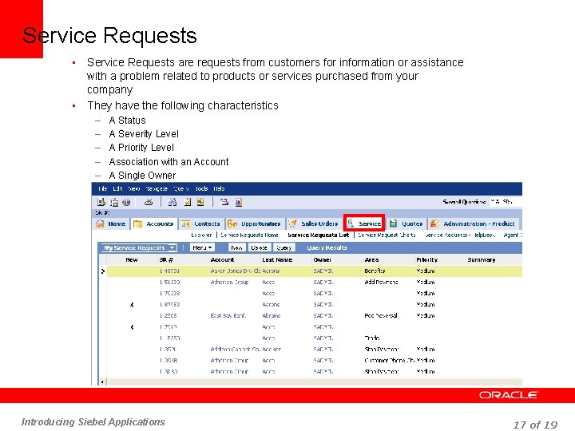
Task: Open the Opportunities screen tab
Action: point(255,223)
